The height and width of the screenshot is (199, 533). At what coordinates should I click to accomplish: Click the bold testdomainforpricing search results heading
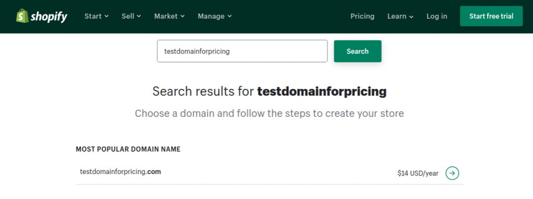(322, 91)
